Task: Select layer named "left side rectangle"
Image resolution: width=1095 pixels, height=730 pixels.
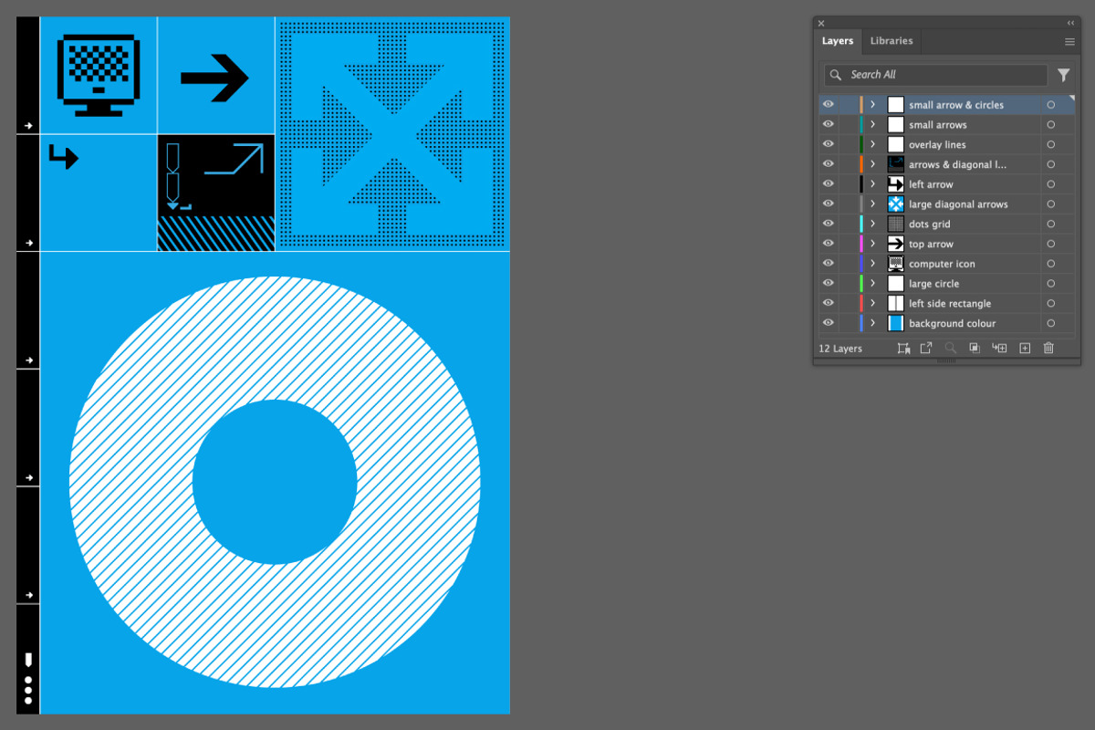Action: (x=949, y=304)
